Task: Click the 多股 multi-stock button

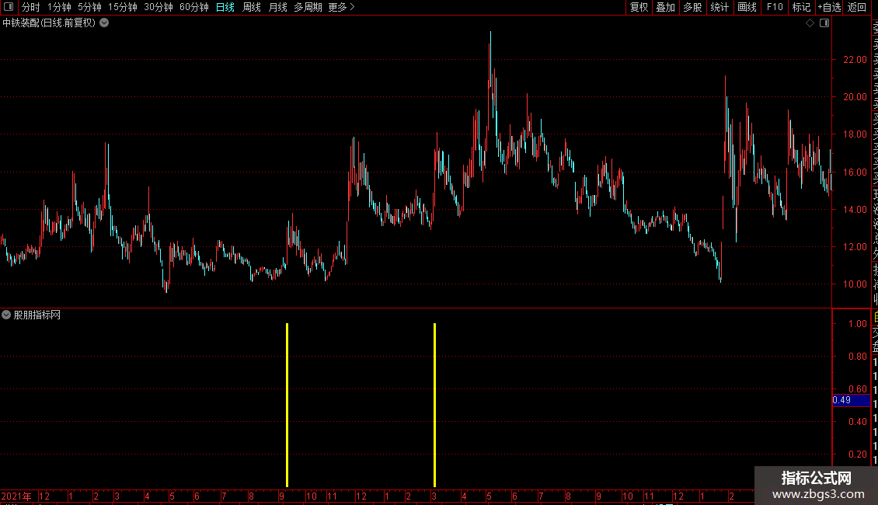Action: (692, 7)
